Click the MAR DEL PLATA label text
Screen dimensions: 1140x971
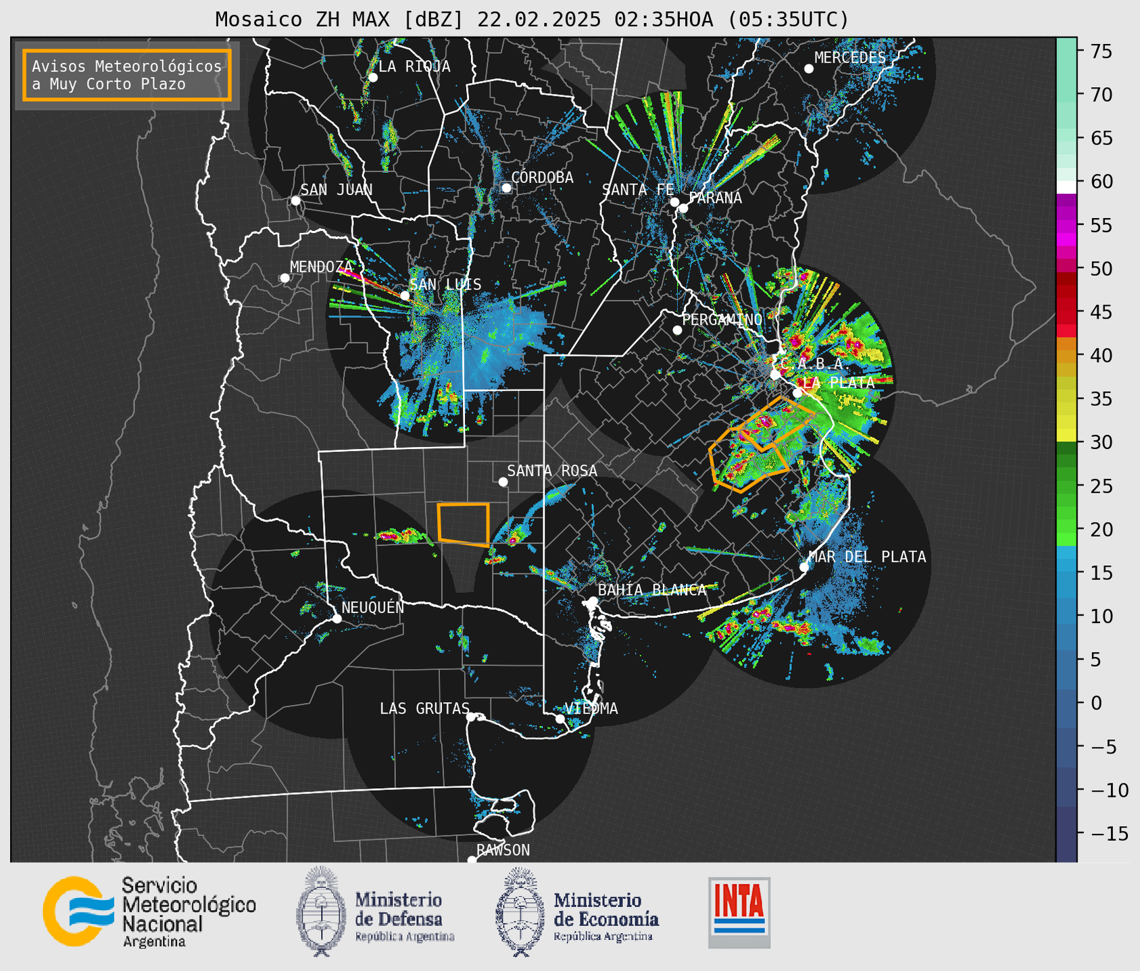(868, 557)
